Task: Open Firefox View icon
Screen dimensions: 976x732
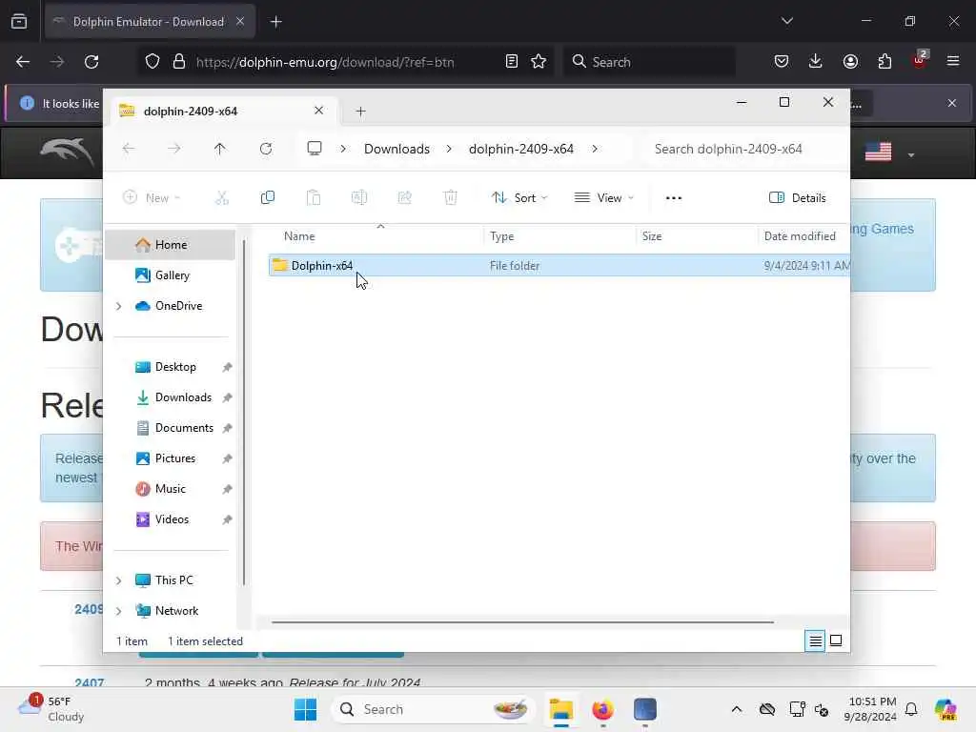Action: 19,22
